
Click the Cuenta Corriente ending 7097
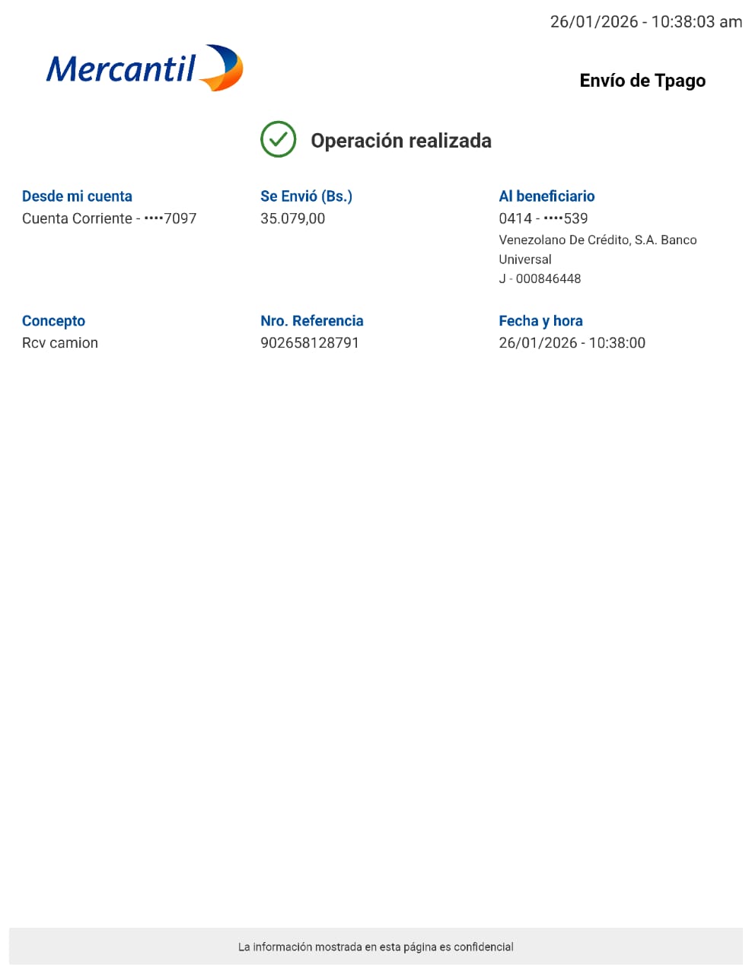point(109,218)
